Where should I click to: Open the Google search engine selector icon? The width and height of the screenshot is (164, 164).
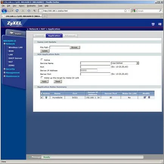coord(134,11)
